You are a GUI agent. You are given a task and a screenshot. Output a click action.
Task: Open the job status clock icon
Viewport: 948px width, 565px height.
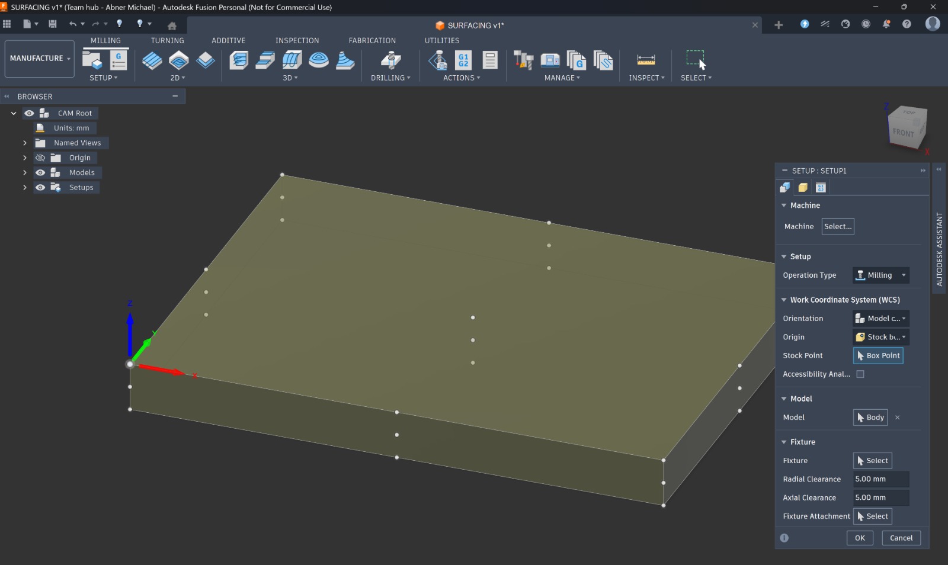[866, 24]
